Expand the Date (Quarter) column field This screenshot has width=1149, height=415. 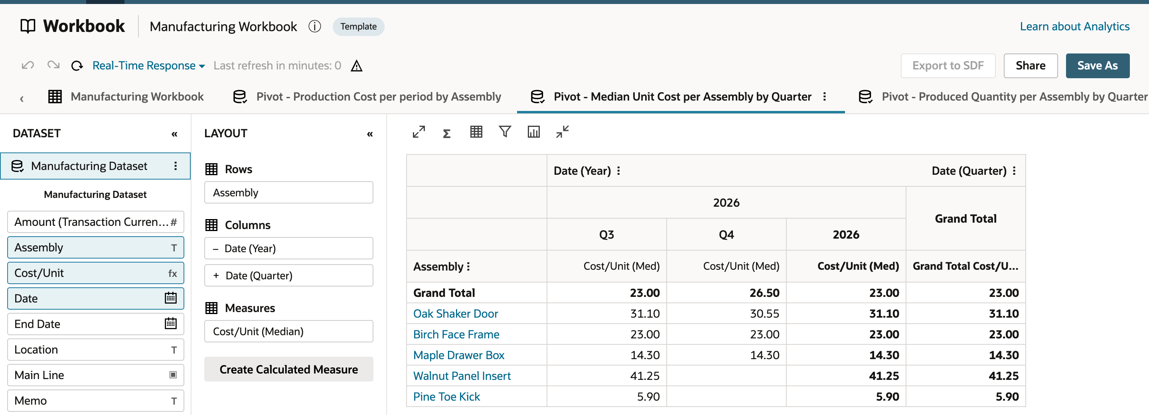[x=216, y=276]
